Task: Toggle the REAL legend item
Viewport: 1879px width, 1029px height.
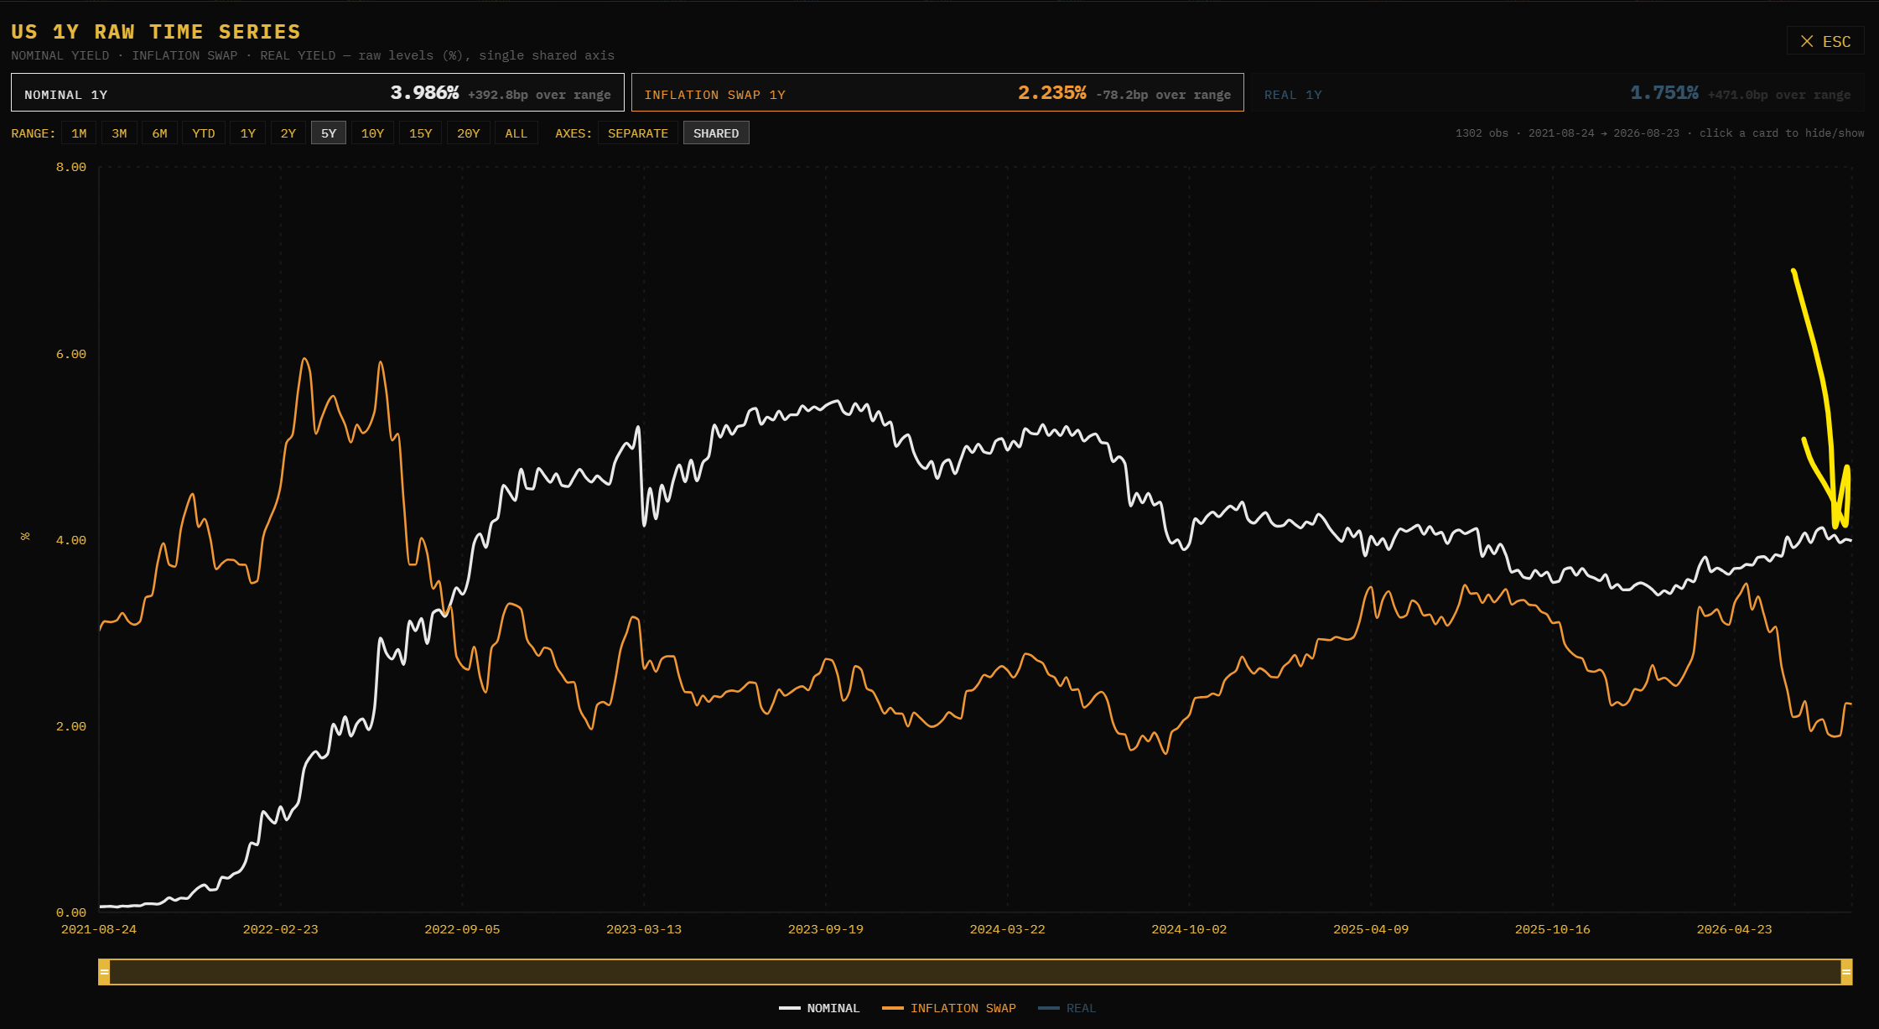Action: click(1067, 1008)
